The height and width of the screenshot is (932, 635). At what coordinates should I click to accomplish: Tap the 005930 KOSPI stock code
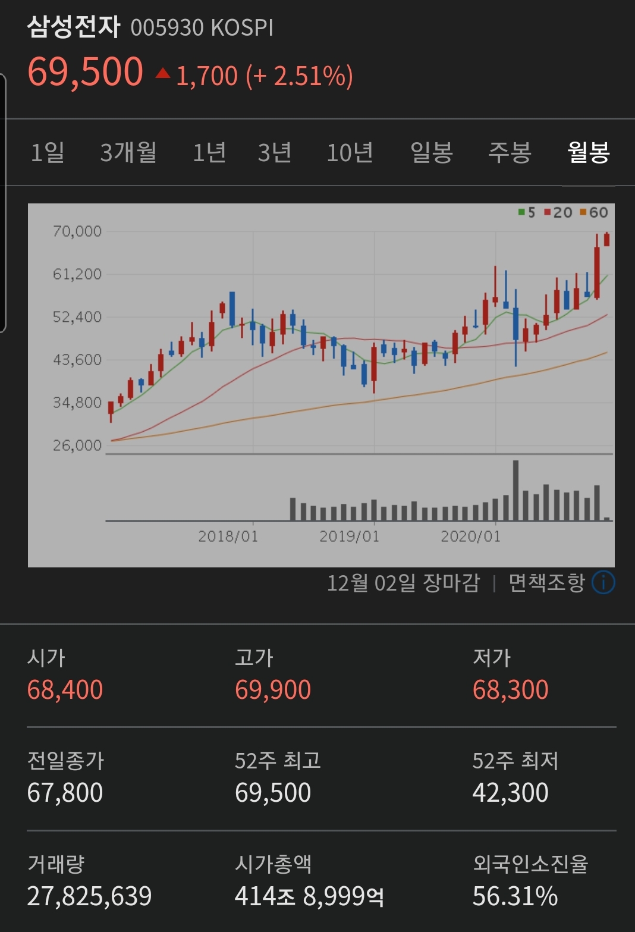pyautogui.click(x=202, y=28)
